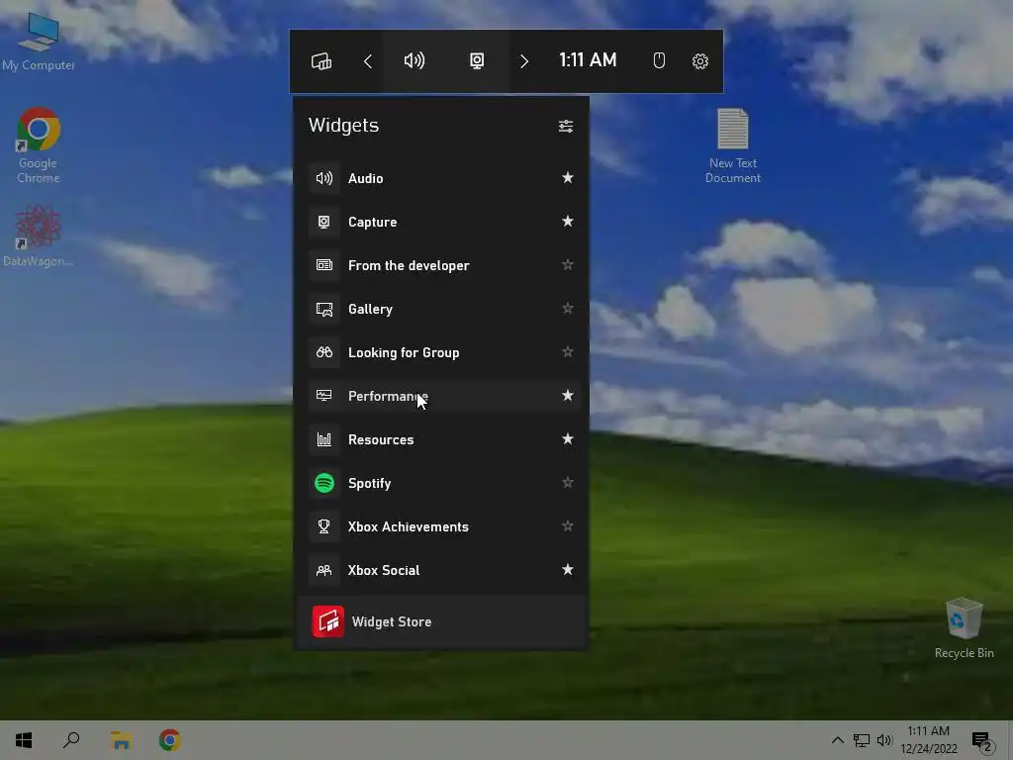This screenshot has height=760, width=1013.
Task: Favorite the Looking for Group star
Action: (567, 351)
